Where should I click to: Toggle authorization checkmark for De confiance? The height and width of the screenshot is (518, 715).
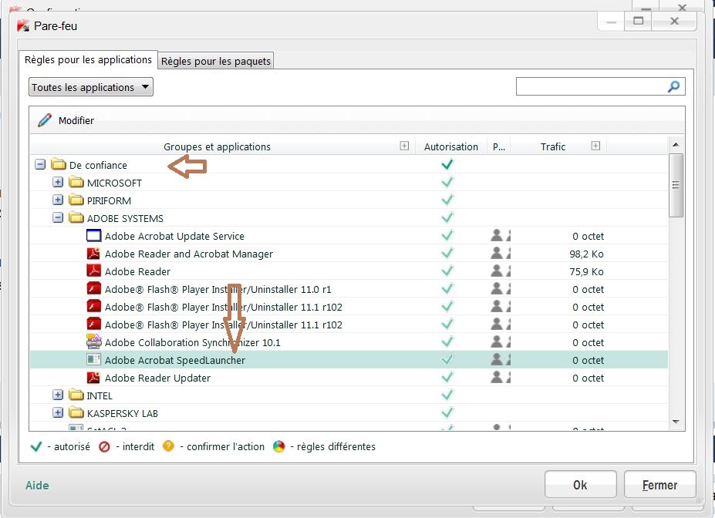tap(447, 164)
